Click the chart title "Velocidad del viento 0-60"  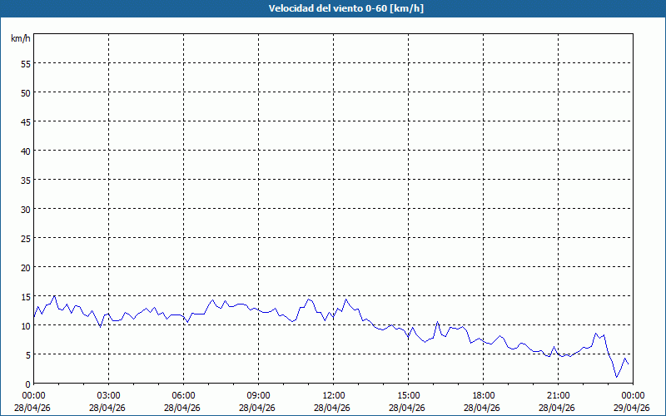[333, 8]
